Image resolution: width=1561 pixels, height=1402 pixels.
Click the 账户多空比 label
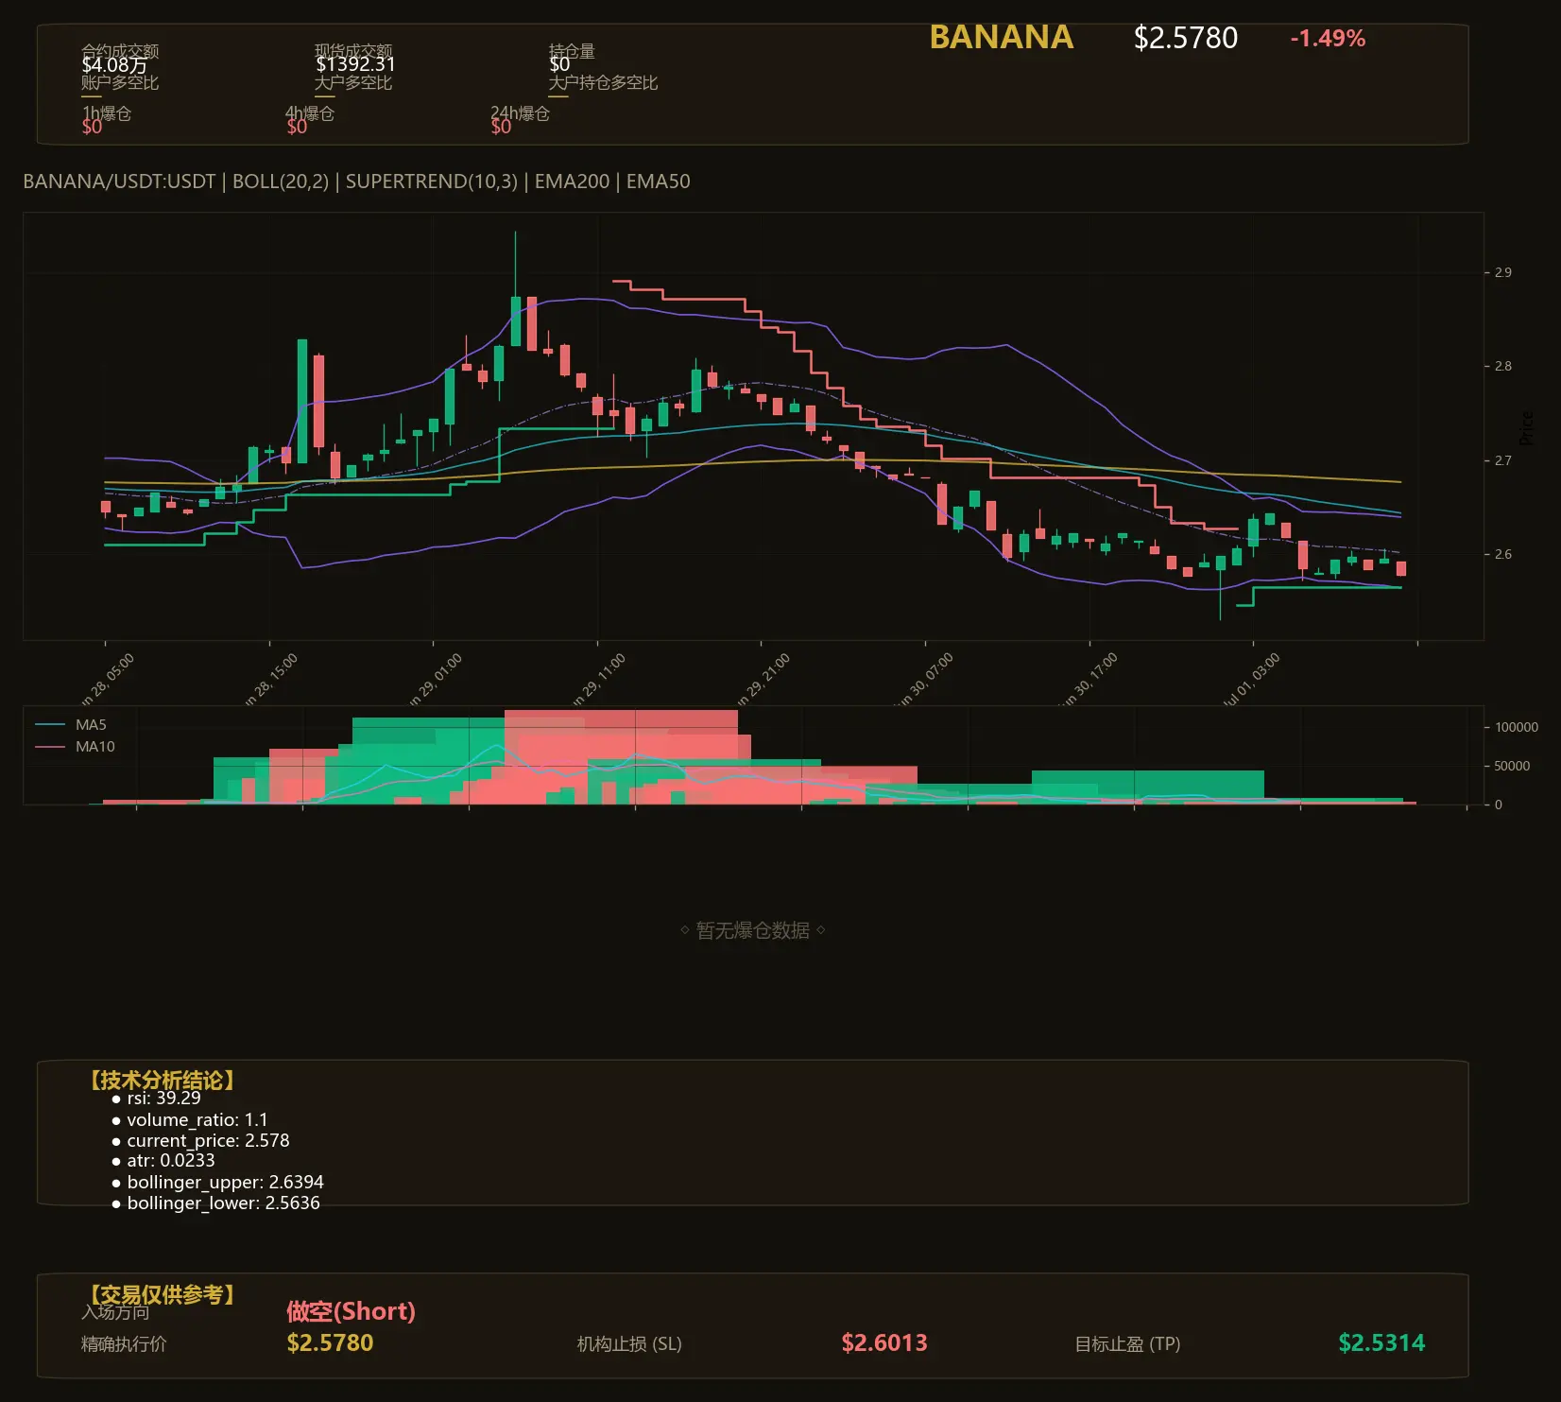coord(120,82)
